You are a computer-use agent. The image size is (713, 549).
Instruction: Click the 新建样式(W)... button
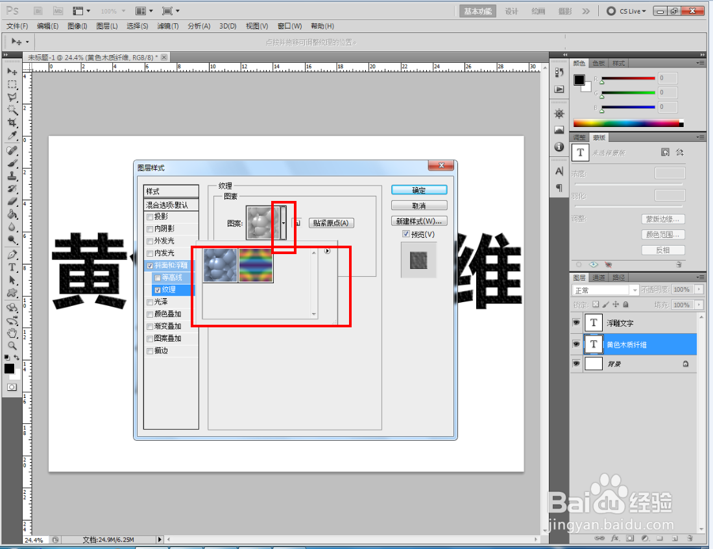click(x=419, y=221)
